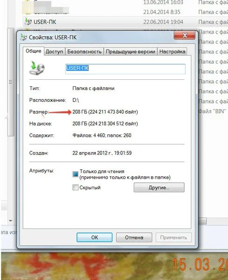228x280 pixels.
Task: Click the large backup drive icon in dialog
Action: pos(37,68)
